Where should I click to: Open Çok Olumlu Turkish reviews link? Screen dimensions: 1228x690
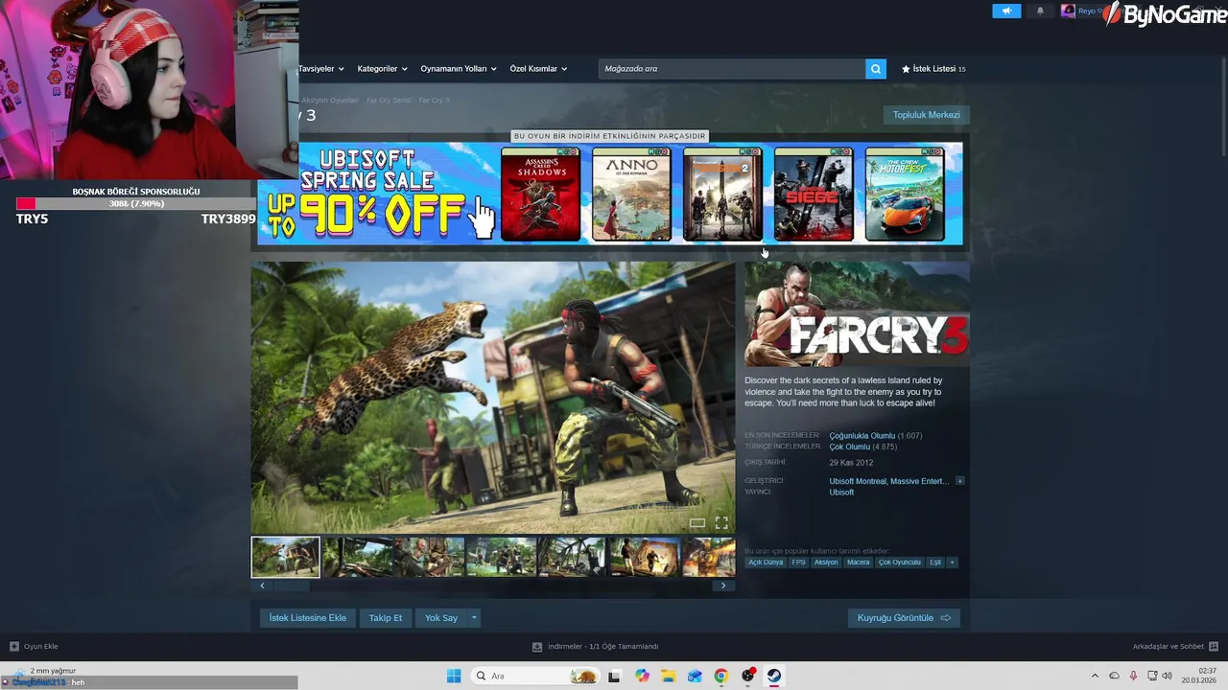849,447
